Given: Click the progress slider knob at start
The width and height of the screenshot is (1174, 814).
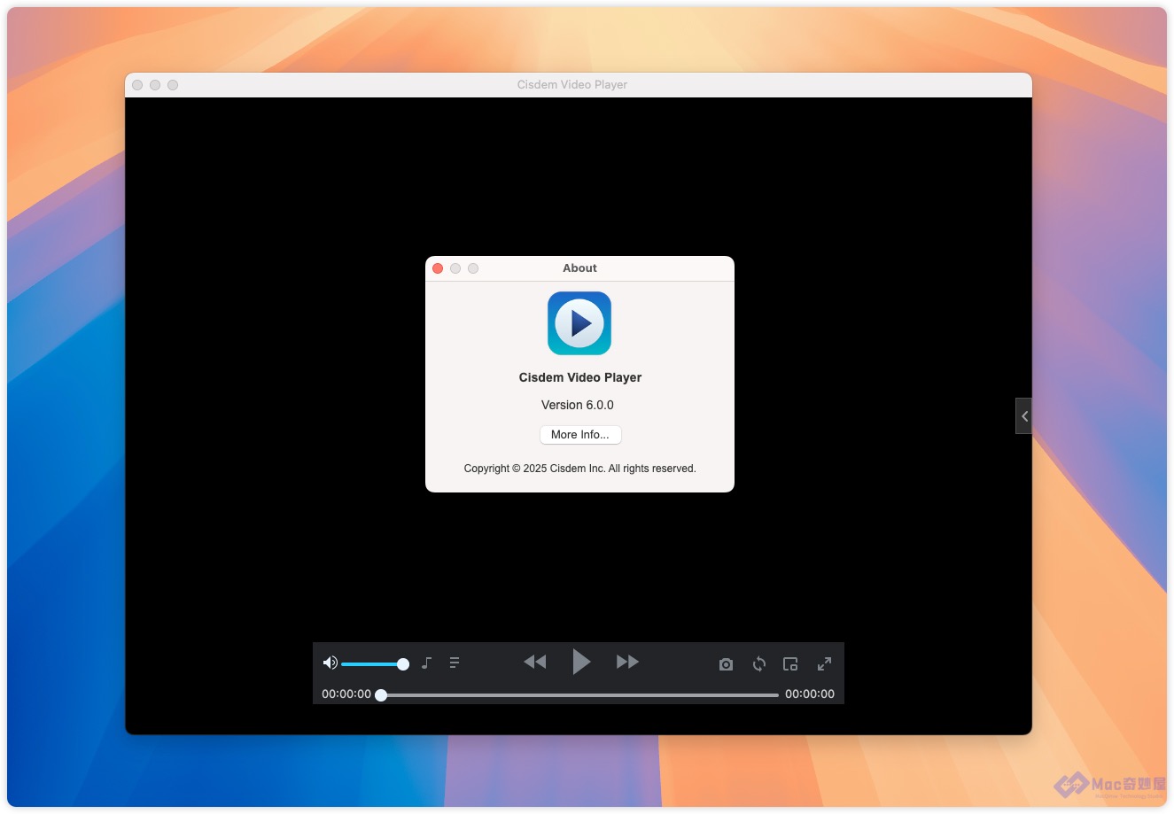Looking at the screenshot, I should (x=381, y=695).
